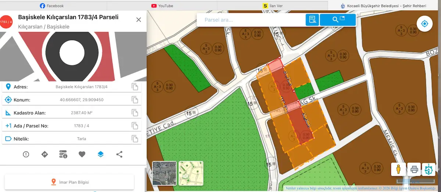Click the large location marker preview image
441x192 pixels.
pyautogui.click(x=73, y=56)
